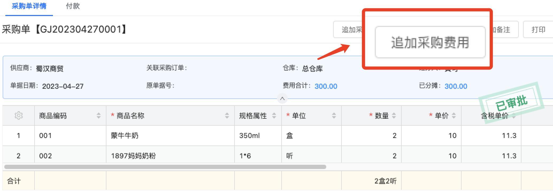
Task: Sort by 规格属性 column arrows
Action: pyautogui.click(x=274, y=116)
